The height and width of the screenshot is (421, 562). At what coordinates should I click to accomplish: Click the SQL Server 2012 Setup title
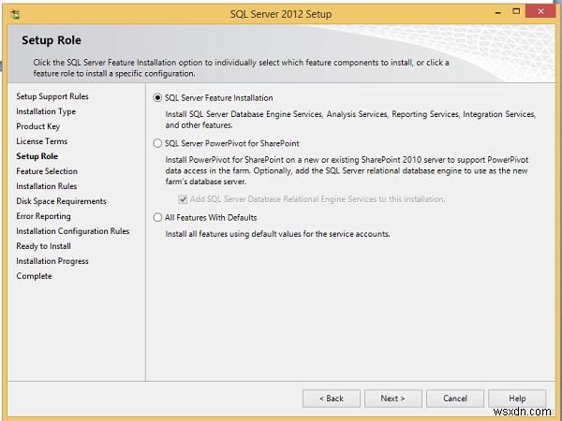pyautogui.click(x=281, y=14)
